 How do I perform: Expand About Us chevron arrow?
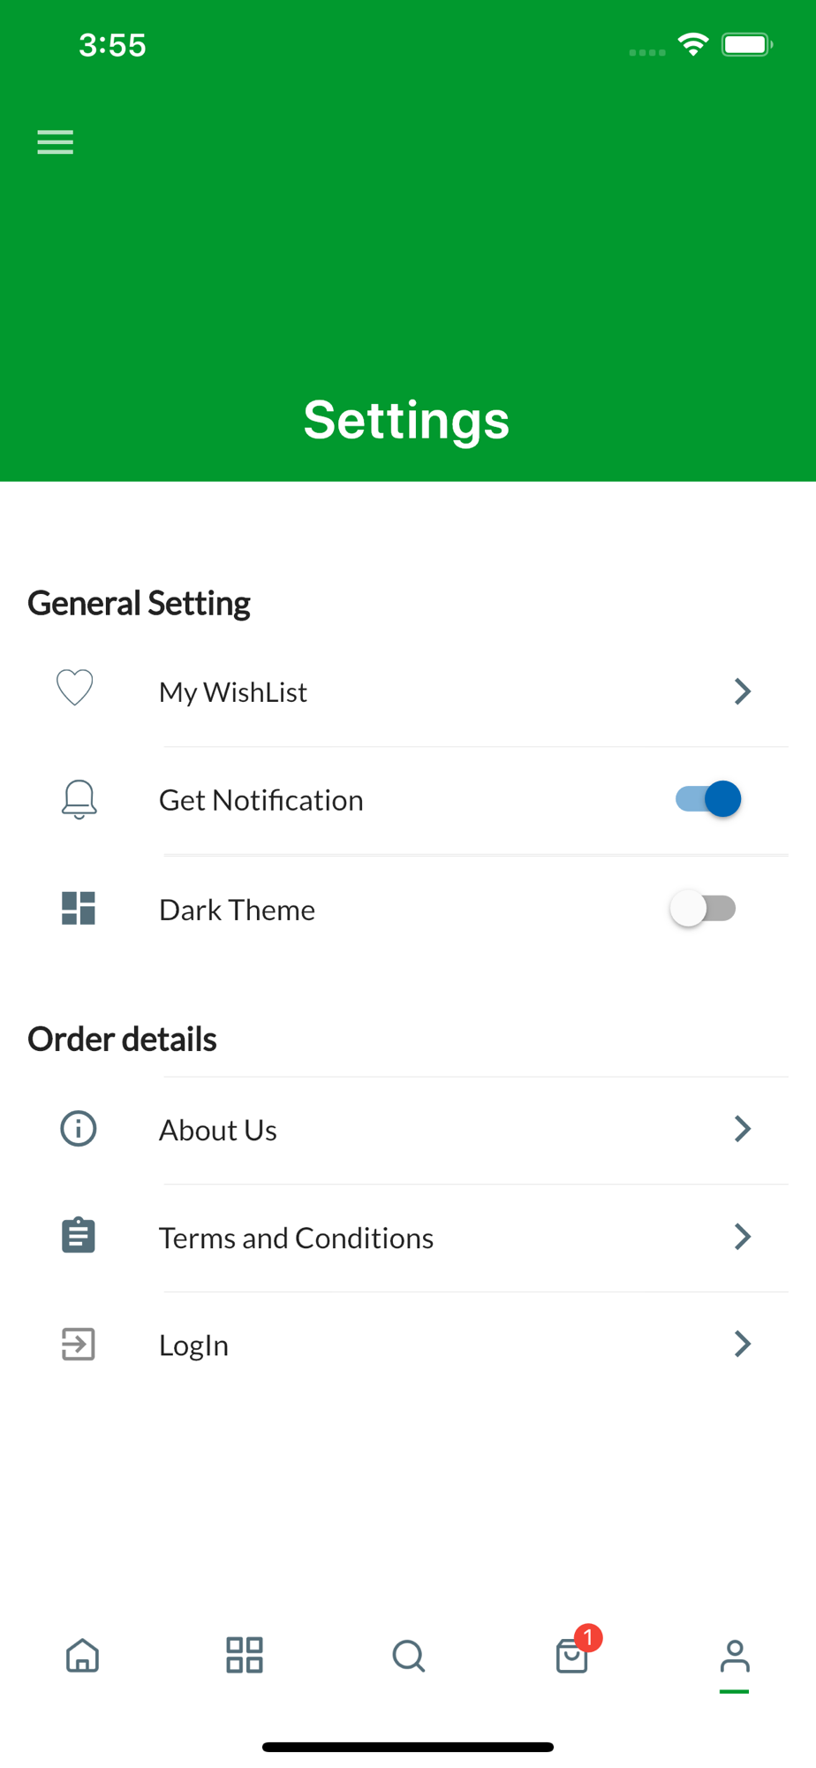[x=743, y=1129]
